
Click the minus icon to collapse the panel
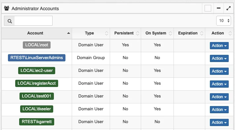pyautogui.click(x=218, y=8)
